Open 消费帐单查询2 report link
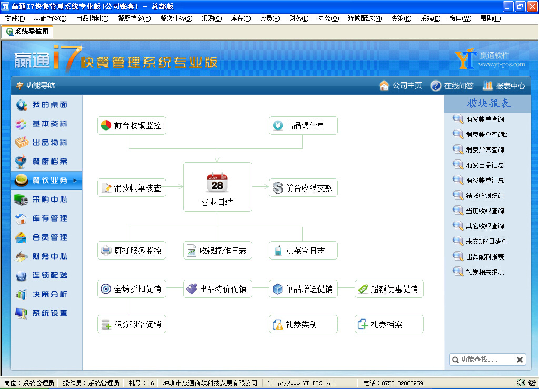Viewport: 539px width, 389px height. click(x=486, y=135)
